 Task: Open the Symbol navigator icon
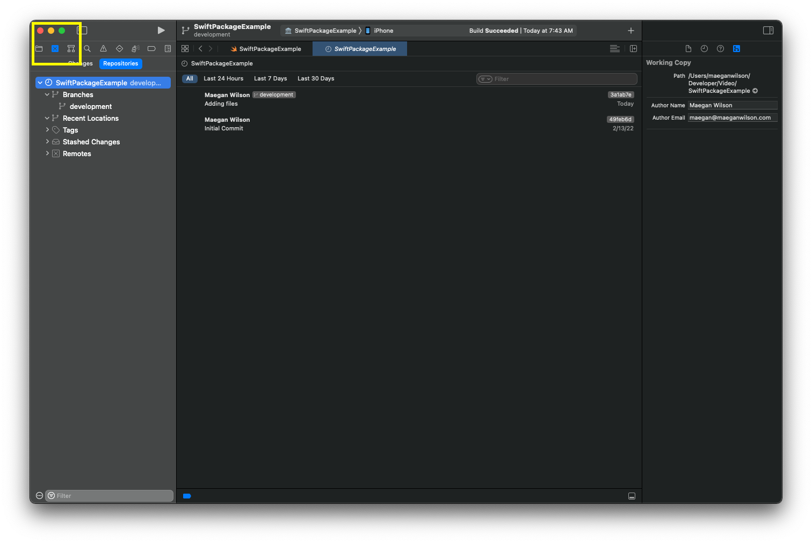tap(71, 49)
